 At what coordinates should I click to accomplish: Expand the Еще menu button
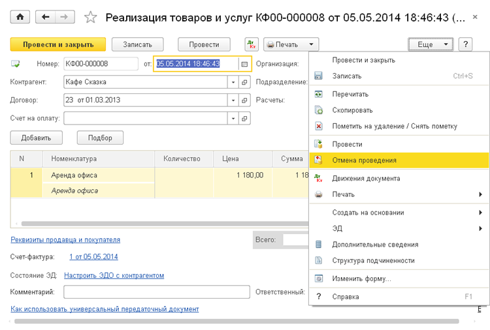click(431, 44)
